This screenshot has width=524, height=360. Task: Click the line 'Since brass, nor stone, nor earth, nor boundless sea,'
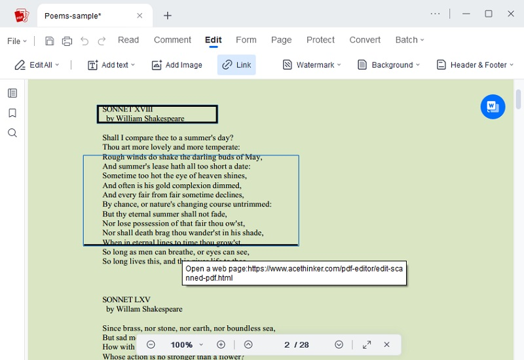(189, 329)
